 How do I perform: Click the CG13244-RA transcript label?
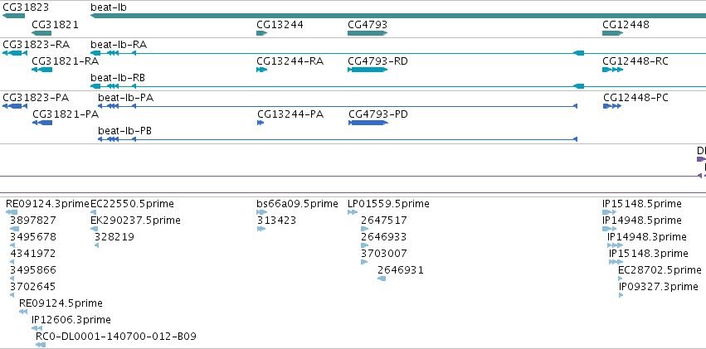tap(290, 61)
